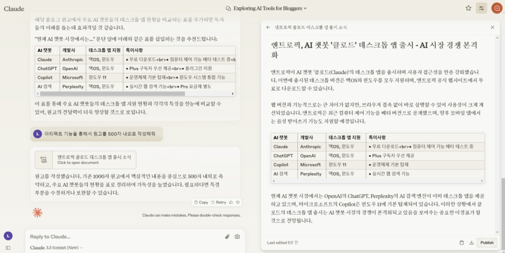Toggle the sidebar panel icon
The height and width of the screenshot is (253, 505).
point(8,248)
